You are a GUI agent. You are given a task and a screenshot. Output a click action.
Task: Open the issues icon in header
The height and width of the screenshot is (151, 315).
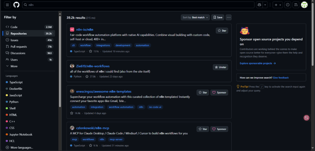[288, 5]
